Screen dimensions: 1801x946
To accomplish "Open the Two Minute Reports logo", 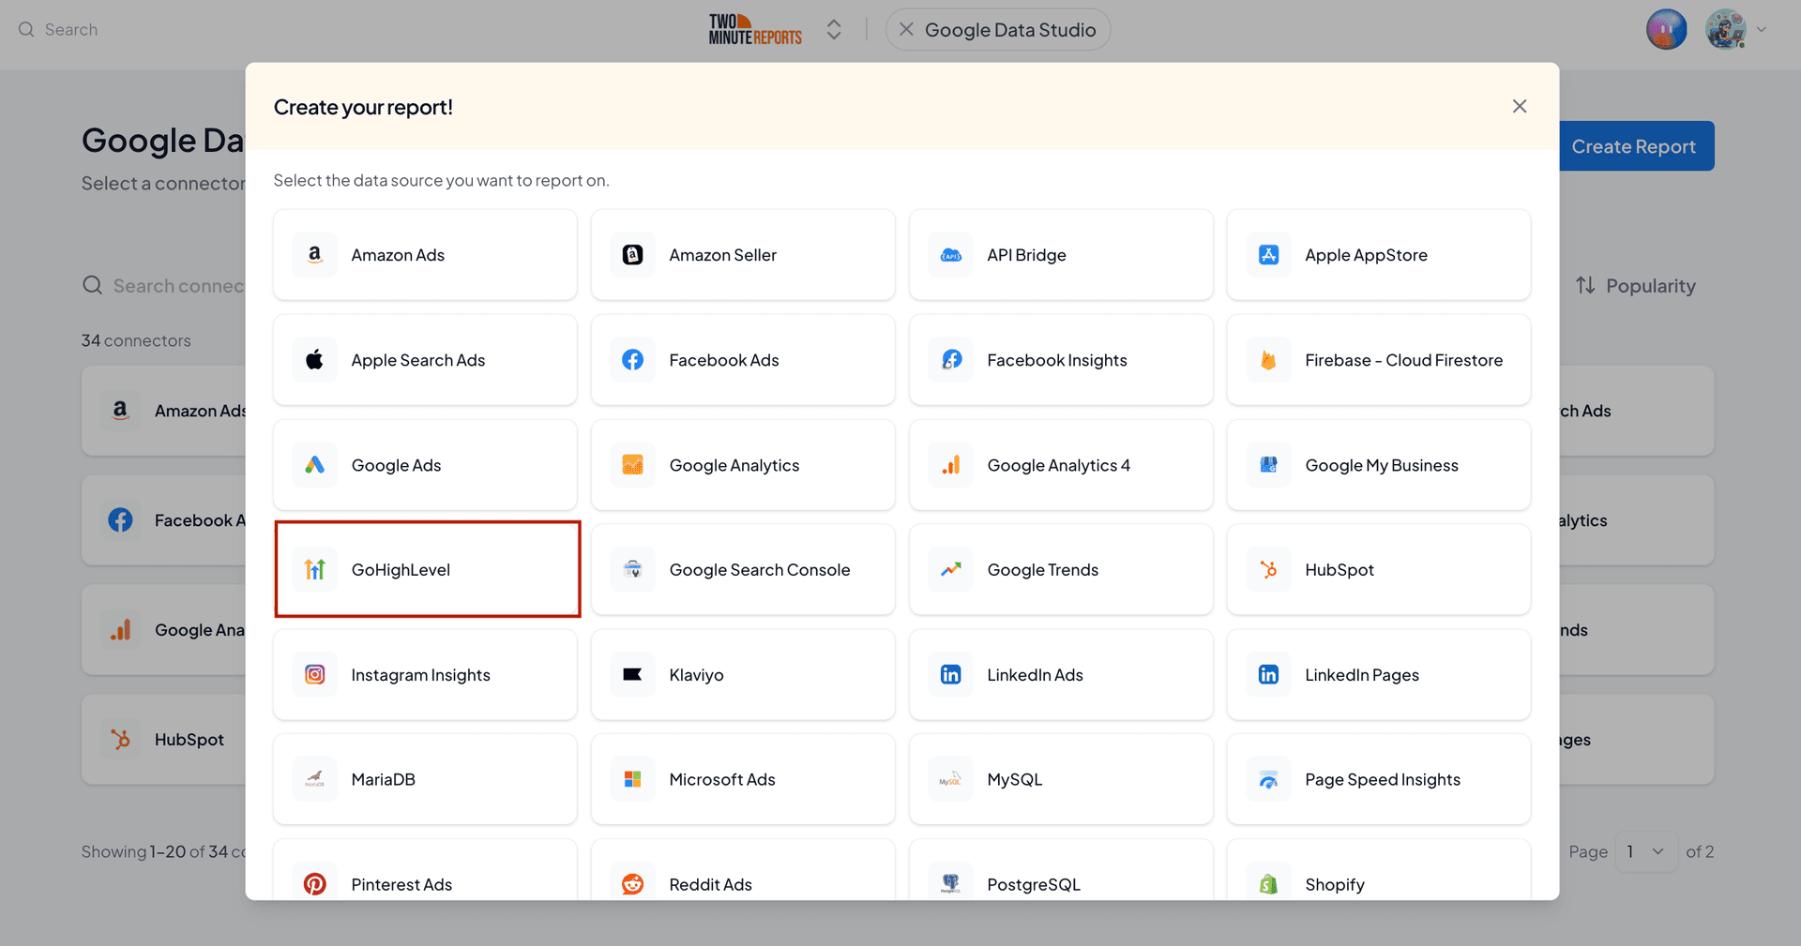I will [755, 30].
